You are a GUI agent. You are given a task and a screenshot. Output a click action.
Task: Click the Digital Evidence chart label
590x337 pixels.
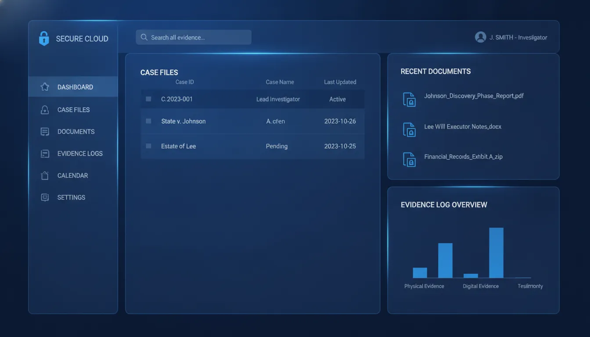[481, 286]
